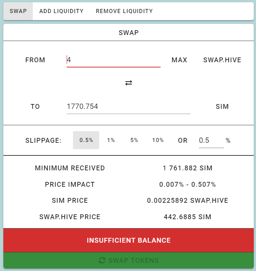Choose 1% slippage option

coord(111,140)
